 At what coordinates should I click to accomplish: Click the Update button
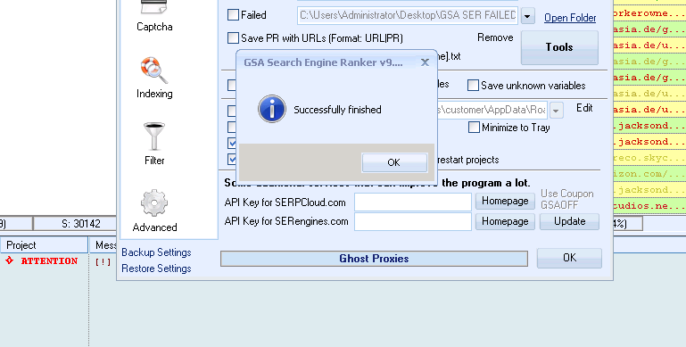click(569, 221)
